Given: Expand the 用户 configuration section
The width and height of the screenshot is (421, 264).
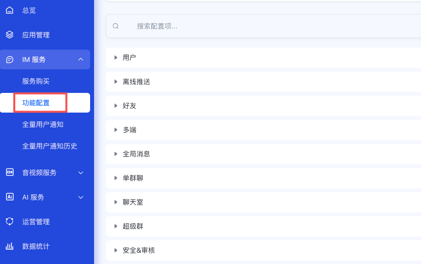Looking at the screenshot, I should pyautogui.click(x=129, y=58).
